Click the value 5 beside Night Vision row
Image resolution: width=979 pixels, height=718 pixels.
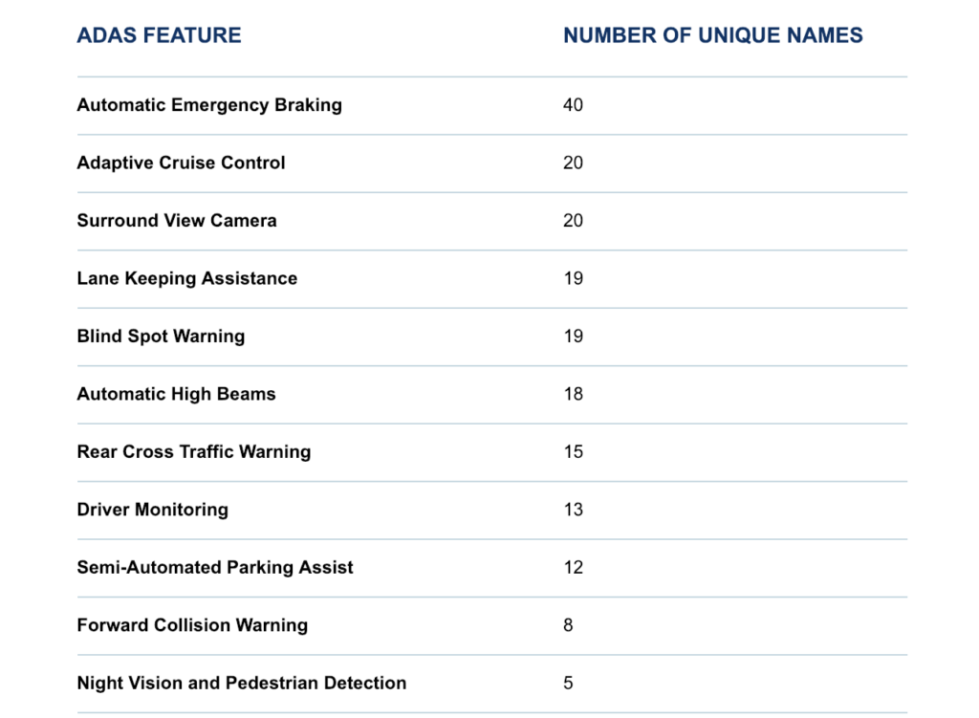(568, 683)
